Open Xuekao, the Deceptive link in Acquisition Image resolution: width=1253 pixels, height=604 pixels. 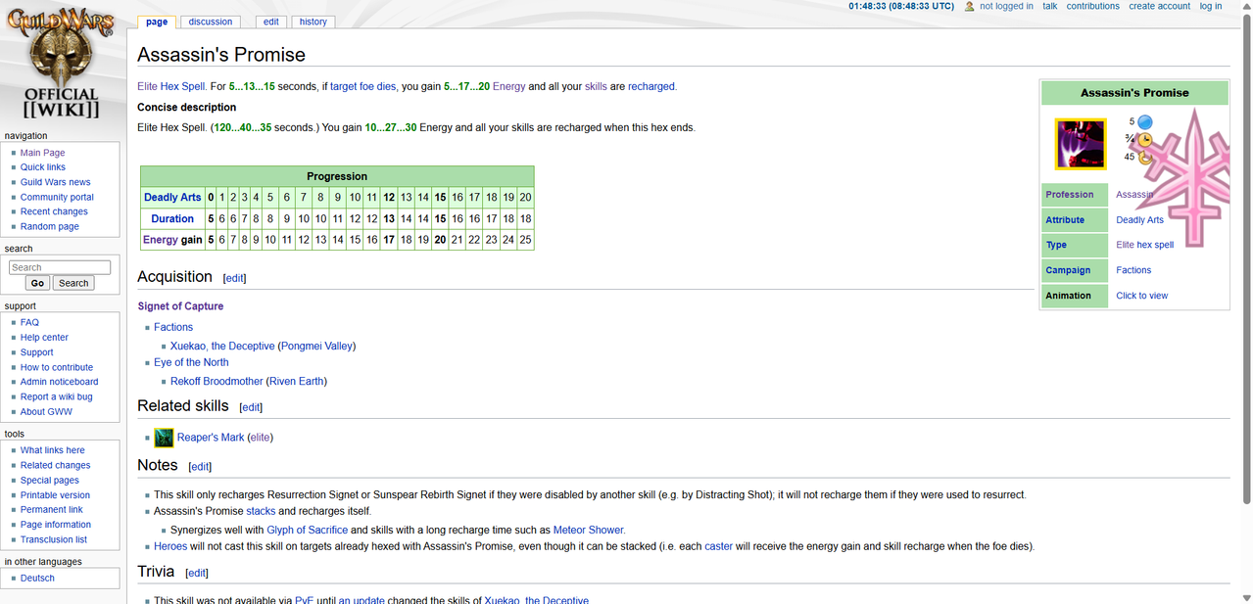pyautogui.click(x=222, y=346)
